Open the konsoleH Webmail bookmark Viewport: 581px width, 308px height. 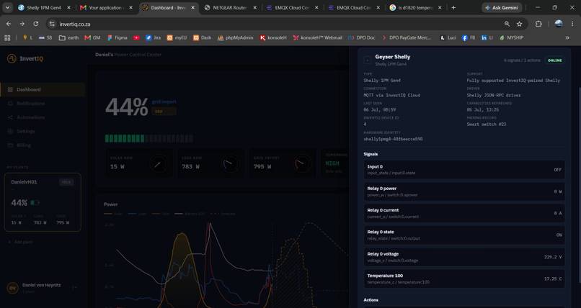pos(318,37)
